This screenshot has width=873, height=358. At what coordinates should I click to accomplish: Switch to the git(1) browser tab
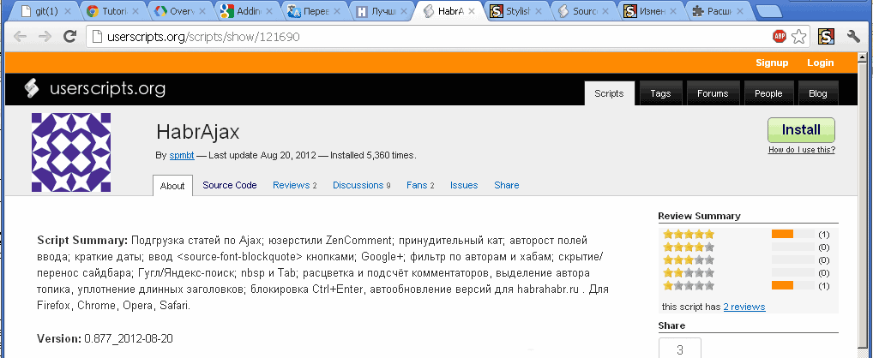coord(45,11)
